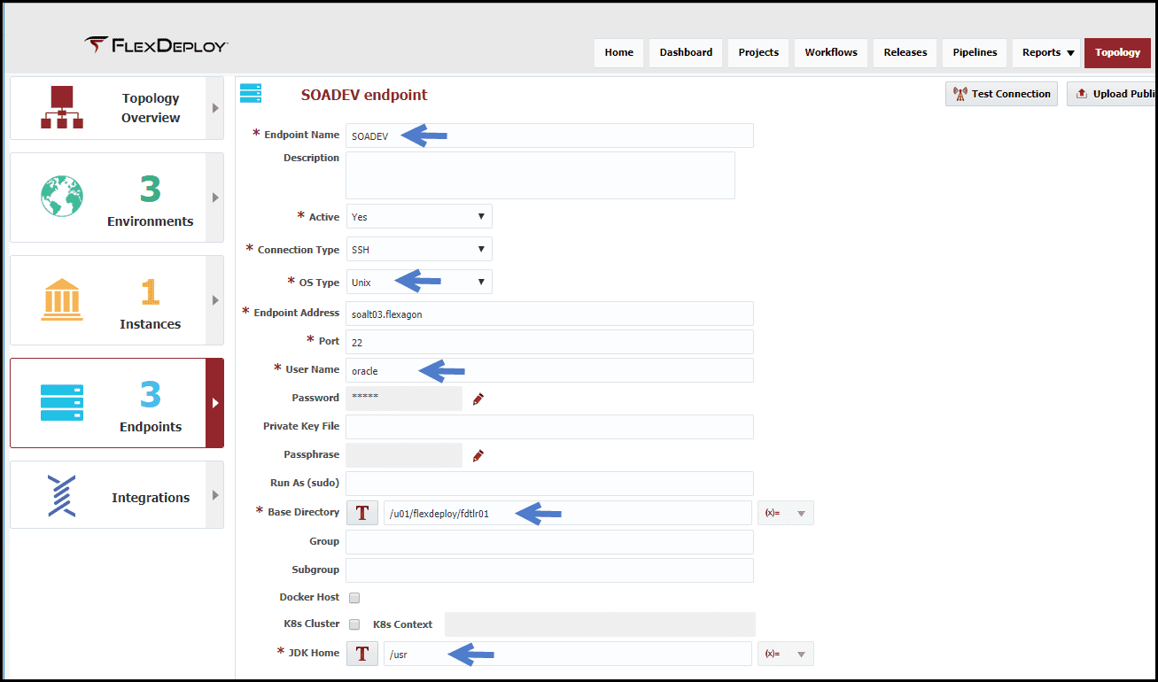Click the Base Directory path field

click(x=568, y=513)
